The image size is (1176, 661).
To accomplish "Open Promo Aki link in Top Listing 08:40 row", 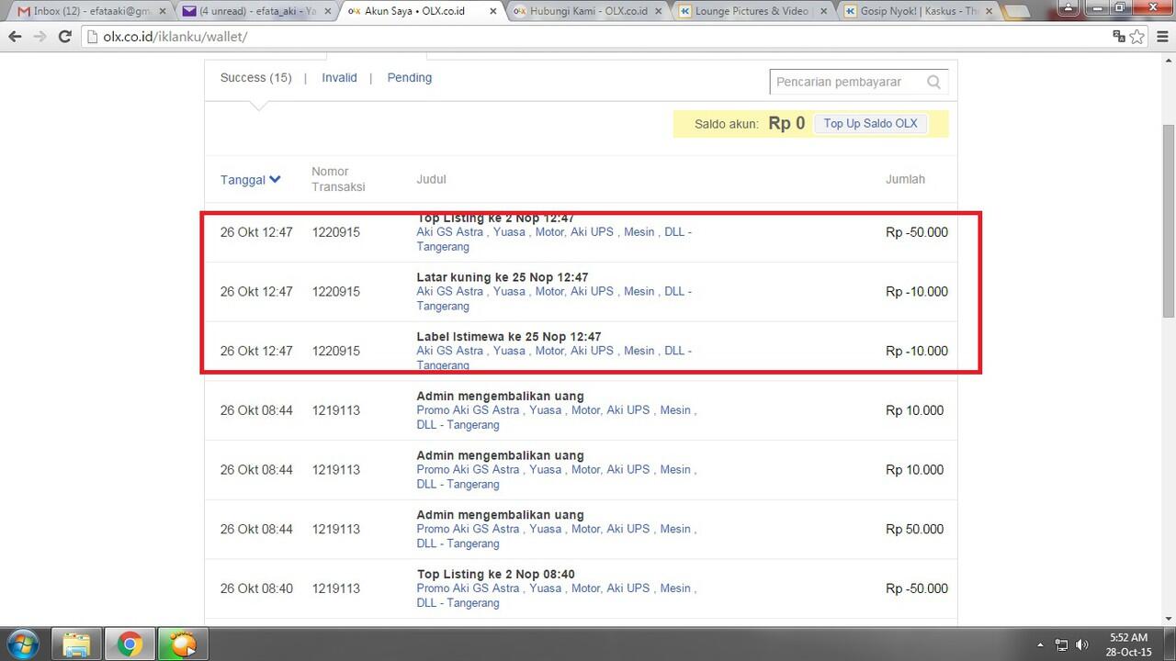I will click(557, 596).
